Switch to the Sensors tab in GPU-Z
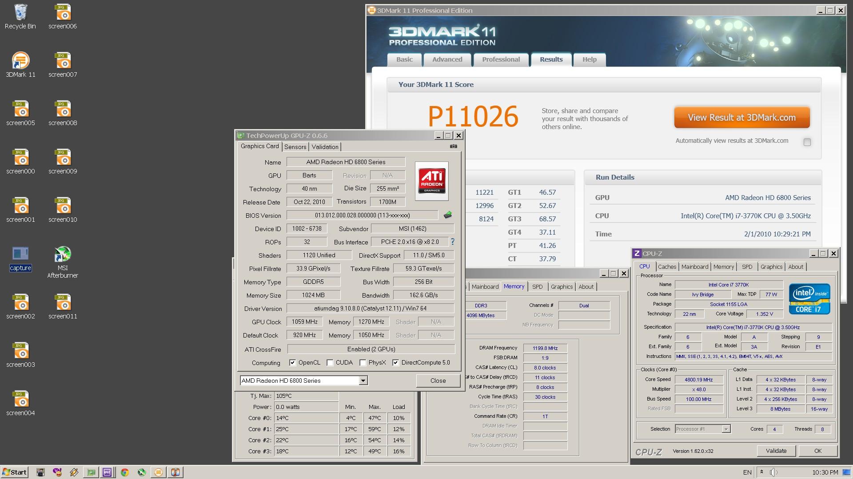This screenshot has height=479, width=853. point(295,147)
